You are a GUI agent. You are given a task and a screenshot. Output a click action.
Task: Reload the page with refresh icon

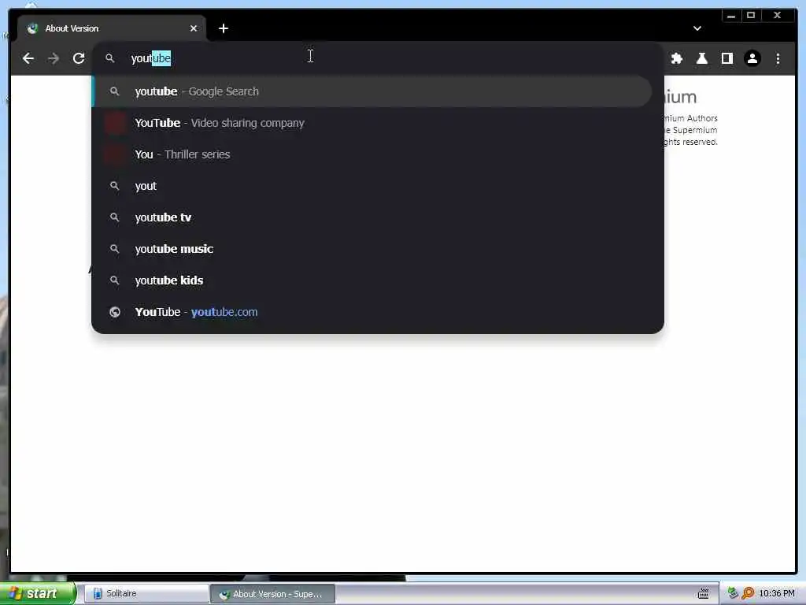79,58
